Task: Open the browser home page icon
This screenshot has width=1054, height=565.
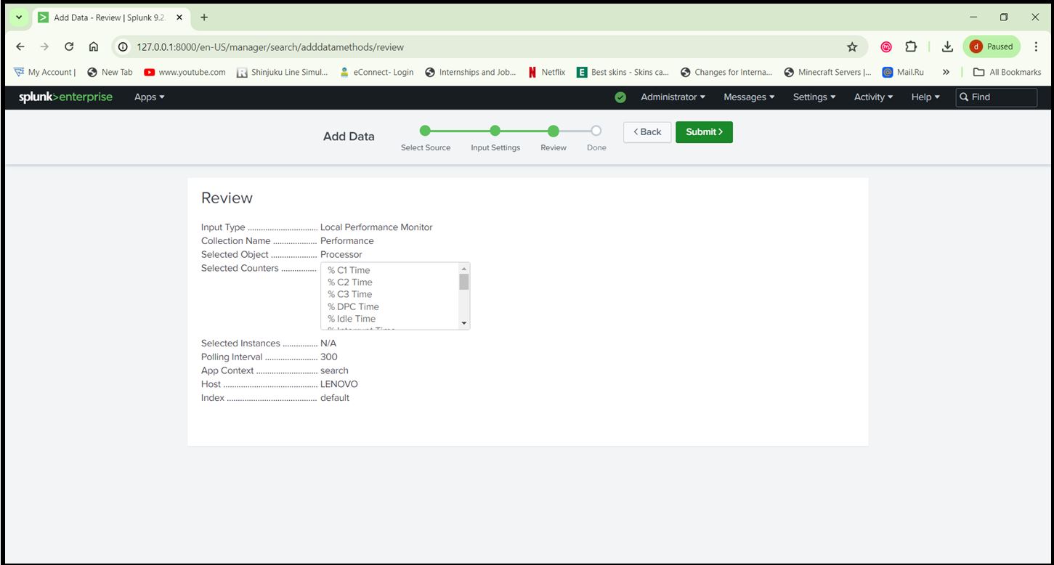Action: [x=94, y=46]
